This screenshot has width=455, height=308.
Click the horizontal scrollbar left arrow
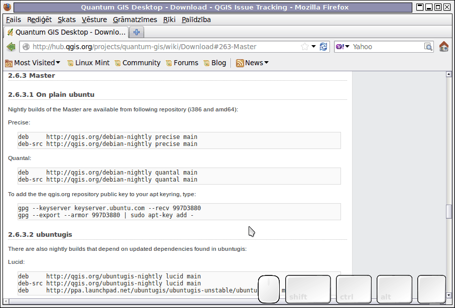6,301
